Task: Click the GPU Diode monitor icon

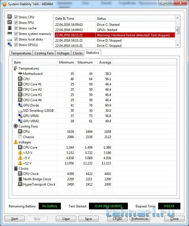Action: pos(20,105)
